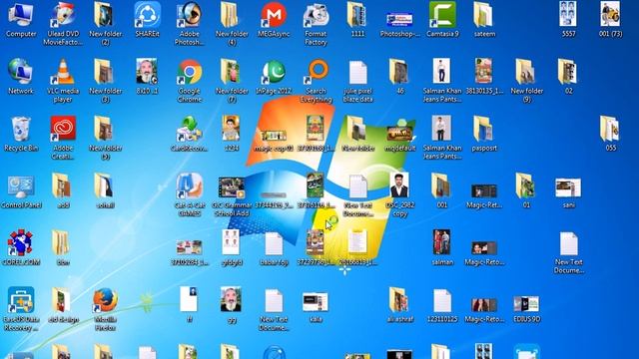Open the Photoshop- labeled image file
639x359 pixels.
pos(399,24)
